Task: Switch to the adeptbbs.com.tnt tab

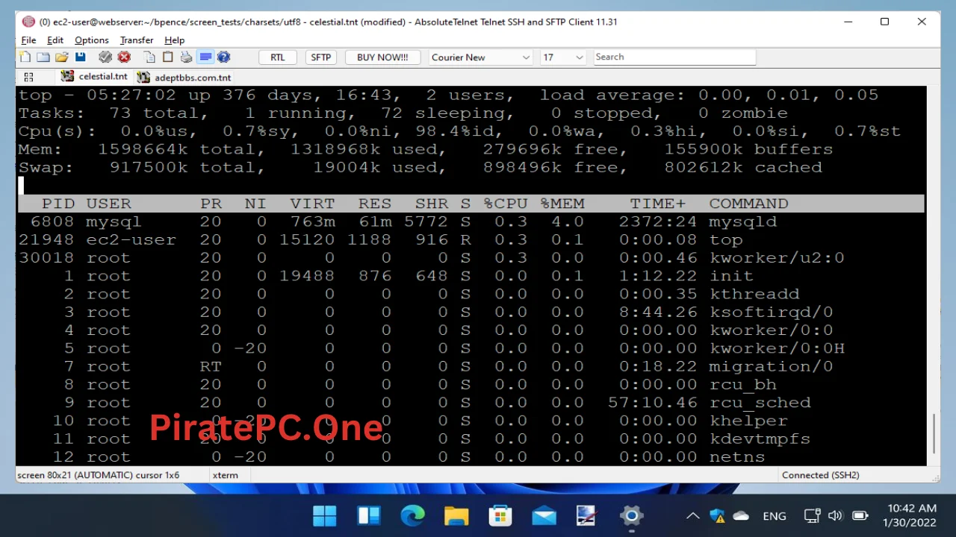Action: coord(184,77)
